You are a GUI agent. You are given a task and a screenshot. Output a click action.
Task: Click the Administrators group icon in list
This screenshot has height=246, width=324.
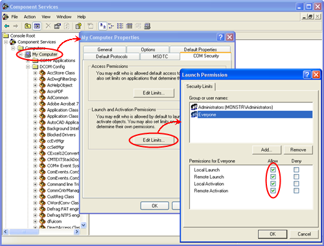click(194, 107)
